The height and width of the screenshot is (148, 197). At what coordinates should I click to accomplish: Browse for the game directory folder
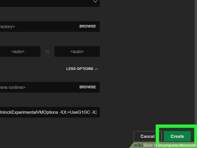click(88, 26)
